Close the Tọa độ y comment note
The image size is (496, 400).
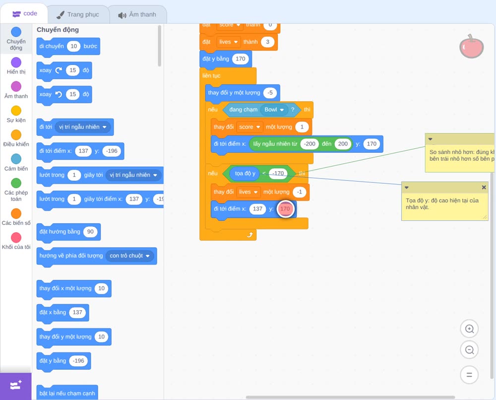tap(484, 187)
